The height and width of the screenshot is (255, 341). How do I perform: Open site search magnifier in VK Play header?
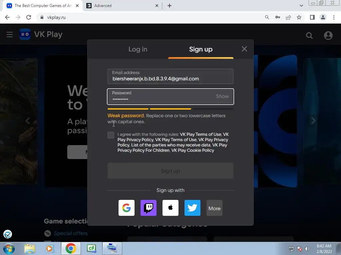pos(309,35)
